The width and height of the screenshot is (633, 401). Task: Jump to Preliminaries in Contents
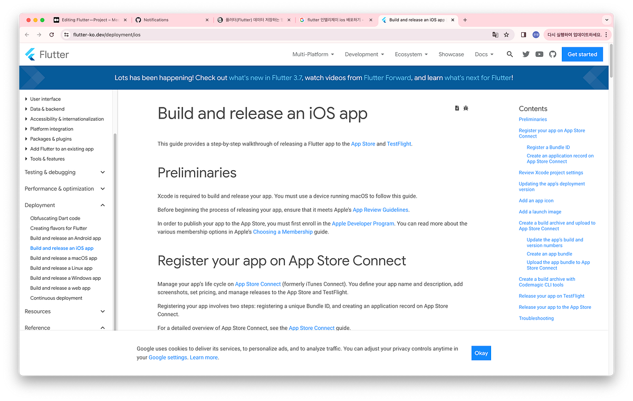(533, 120)
